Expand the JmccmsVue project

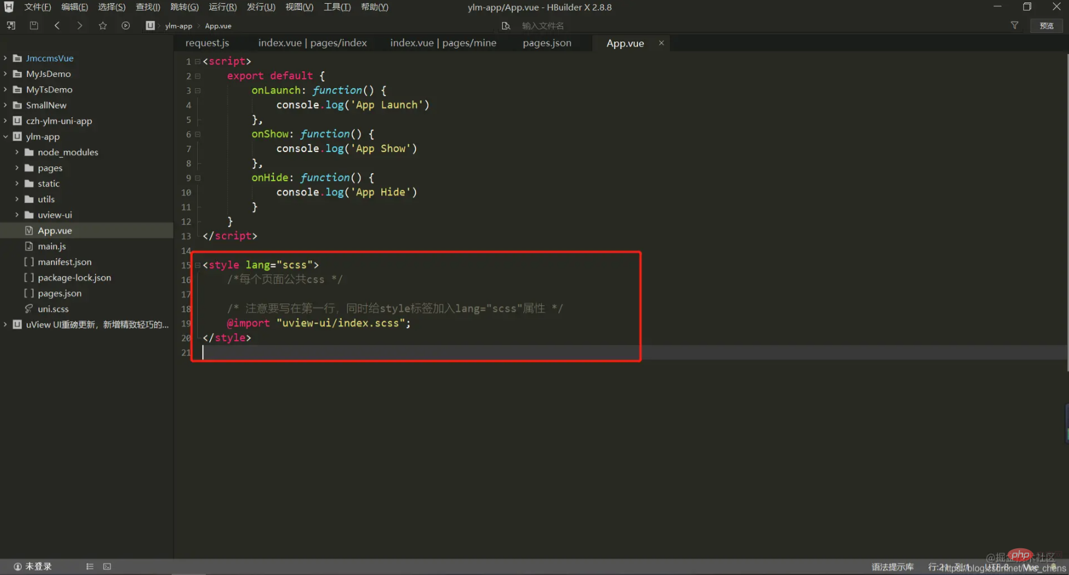pos(6,58)
